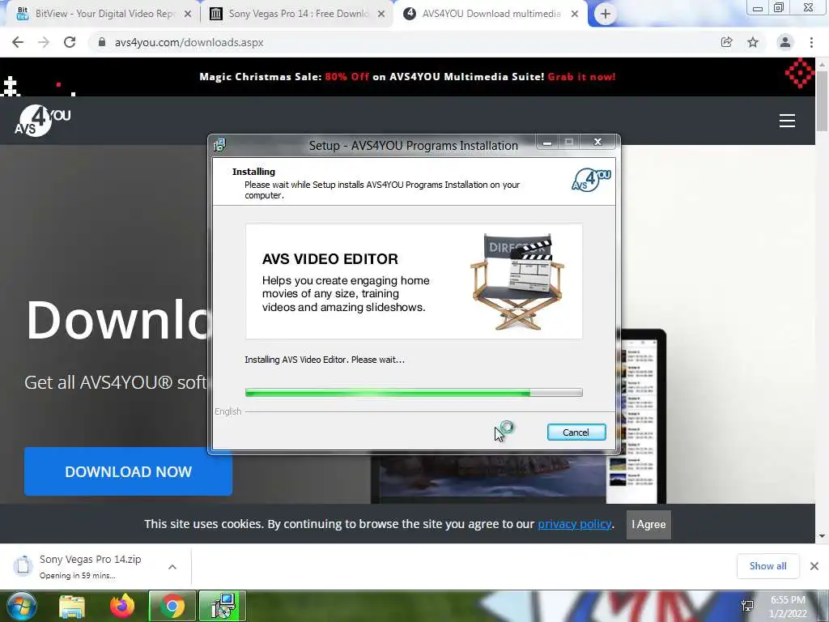This screenshot has height=622, width=829.
Task: Open the AVS4YOU hamburger menu
Action: point(787,121)
